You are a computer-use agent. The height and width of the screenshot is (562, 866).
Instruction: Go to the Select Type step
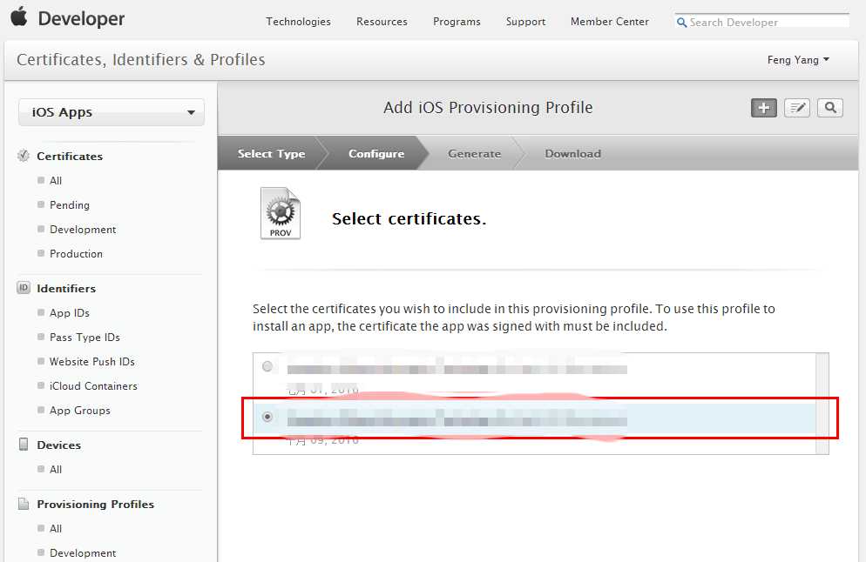pyautogui.click(x=271, y=154)
